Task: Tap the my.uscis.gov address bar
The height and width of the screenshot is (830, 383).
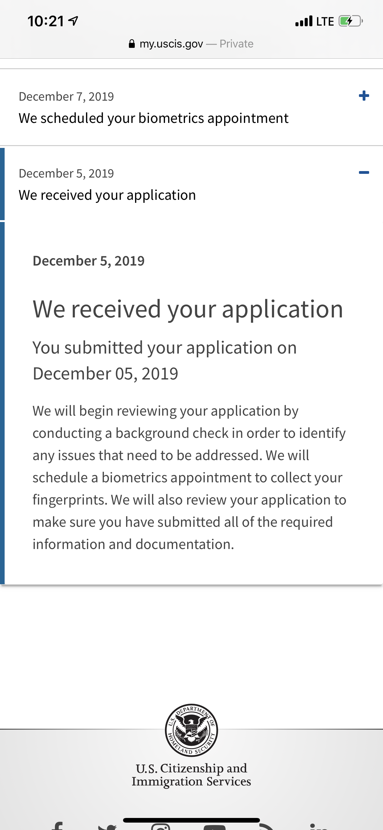Action: pyautogui.click(x=191, y=44)
